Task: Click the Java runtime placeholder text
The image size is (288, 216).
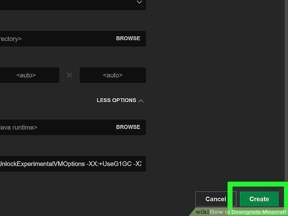Action: 18,127
